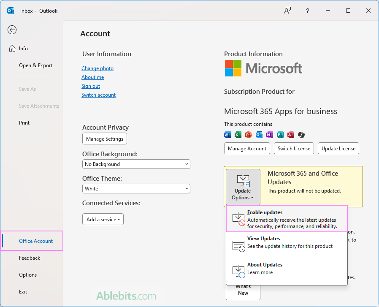This screenshot has width=379, height=307.
Task: Click 'This product will not be updated.' text
Action: pos(304,191)
